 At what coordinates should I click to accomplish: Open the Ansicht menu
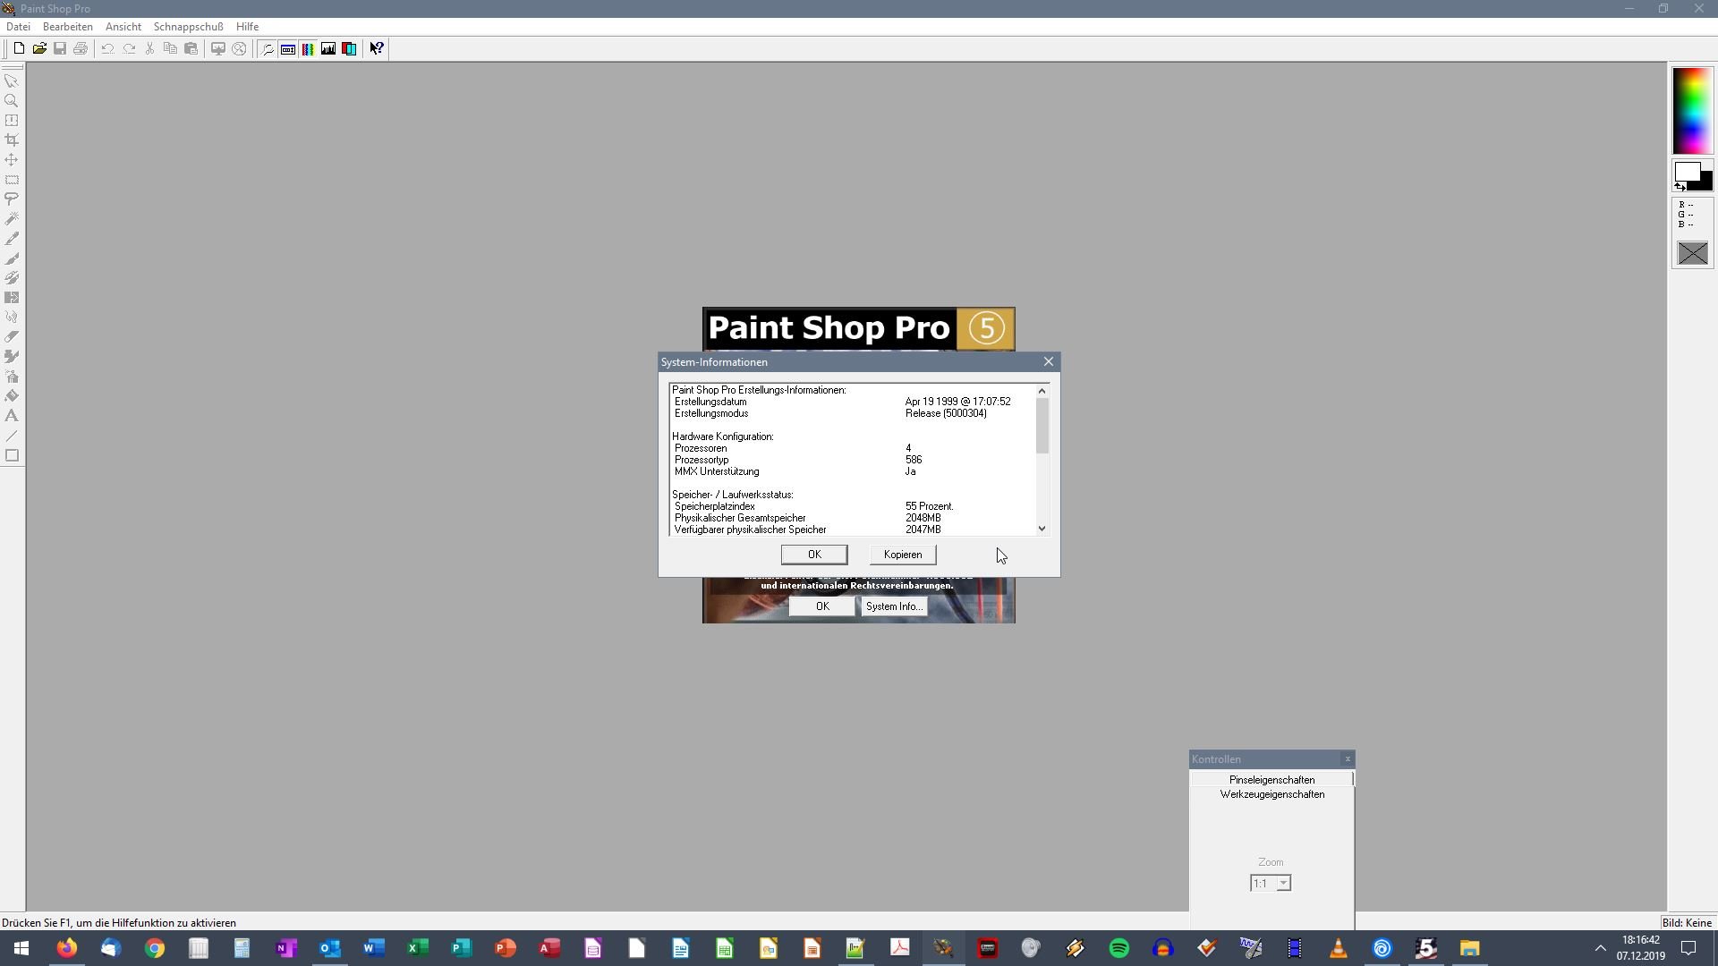pyautogui.click(x=123, y=27)
